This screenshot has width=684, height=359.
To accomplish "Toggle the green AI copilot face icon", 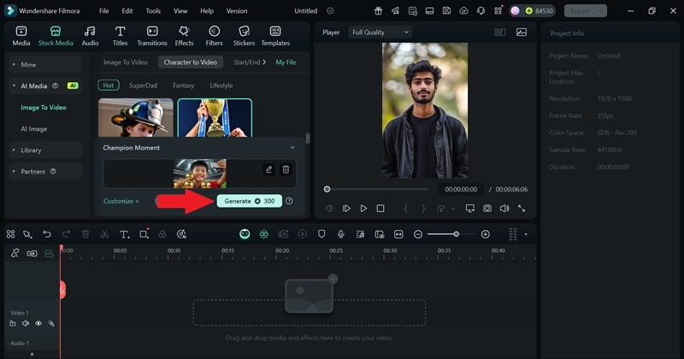I will [x=245, y=234].
